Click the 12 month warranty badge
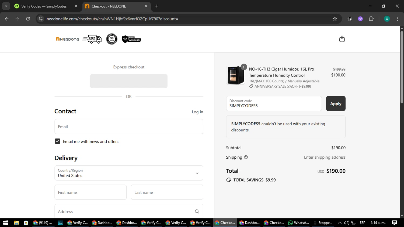The image size is (404, 227). pyautogui.click(x=131, y=39)
